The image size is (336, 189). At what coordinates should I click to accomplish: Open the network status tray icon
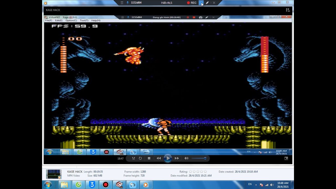point(267,185)
